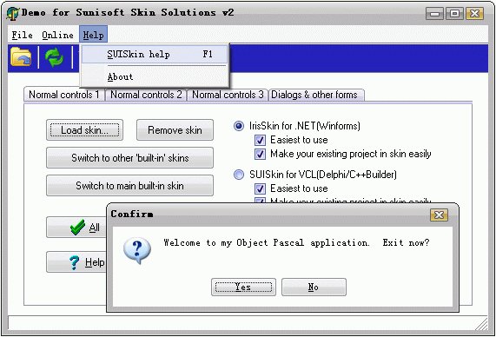Close the Sunisoft demo main window

point(474,14)
